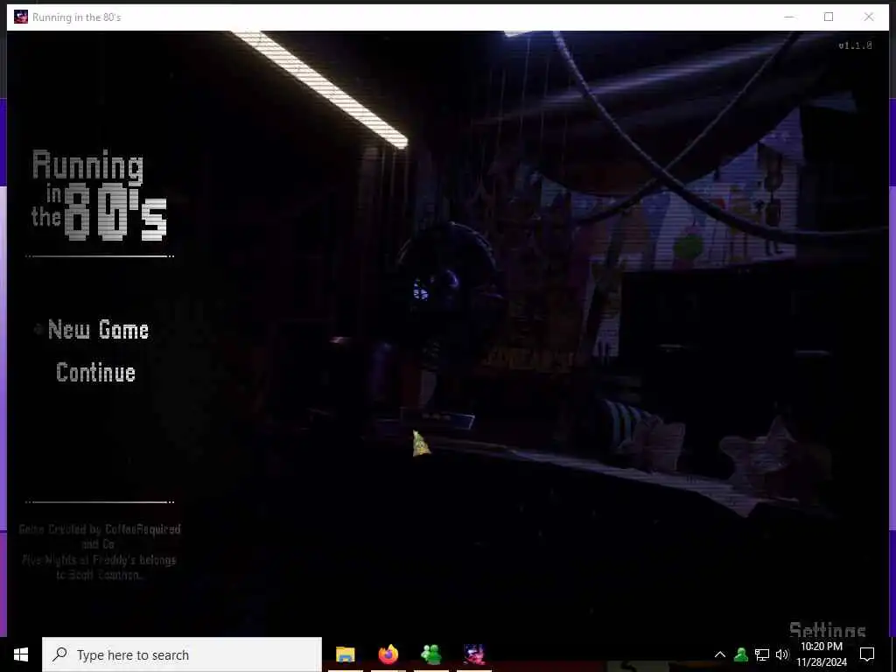This screenshot has height=672, width=896.
Task: Open the clock showing 10:20 PM
Action: [x=822, y=654]
